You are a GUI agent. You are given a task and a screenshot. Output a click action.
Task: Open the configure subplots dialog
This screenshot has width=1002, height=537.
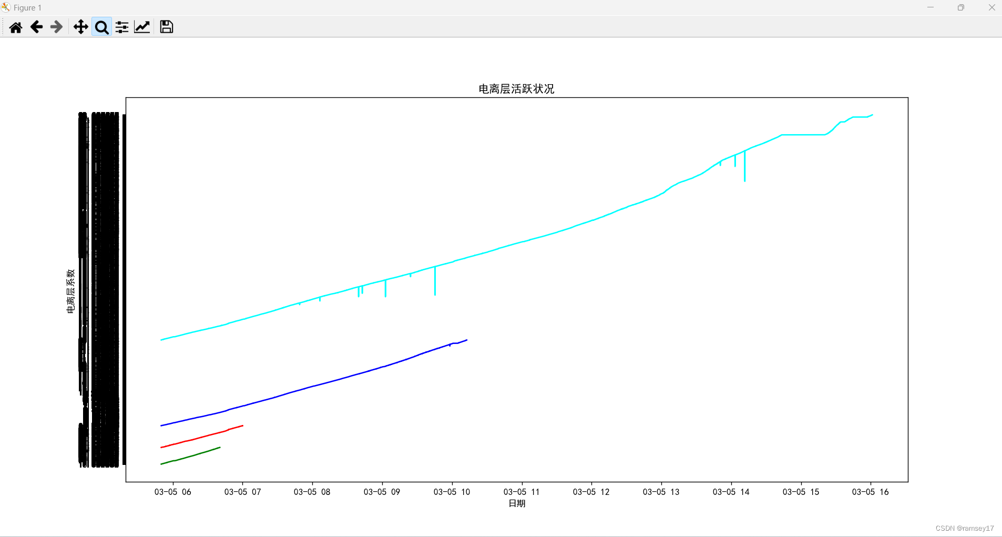click(122, 27)
